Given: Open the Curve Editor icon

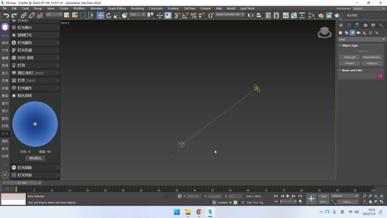Looking at the screenshot, I should (294, 15).
